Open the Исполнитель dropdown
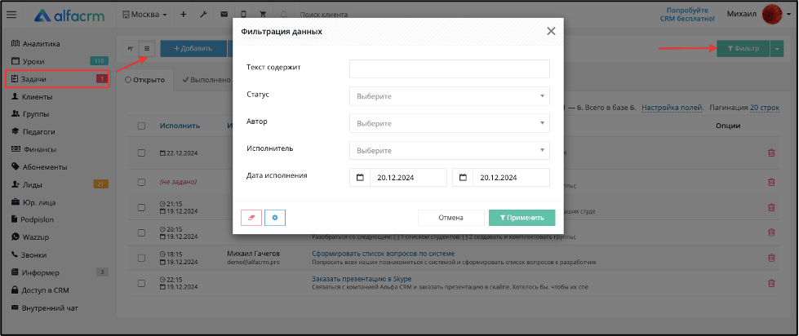799x336 pixels. [450, 151]
